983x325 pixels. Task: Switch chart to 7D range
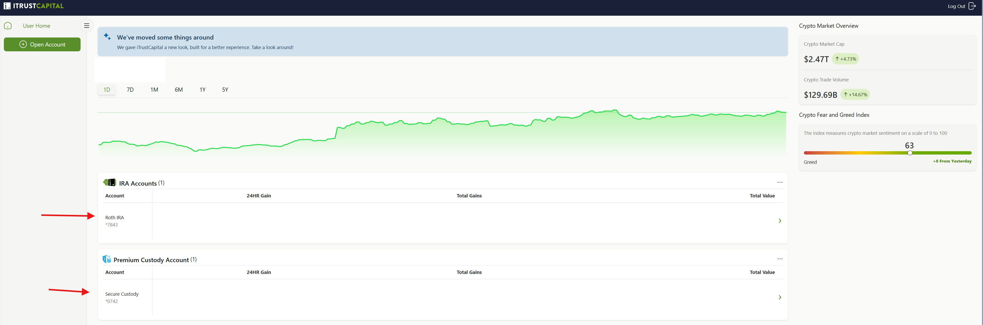(x=130, y=90)
